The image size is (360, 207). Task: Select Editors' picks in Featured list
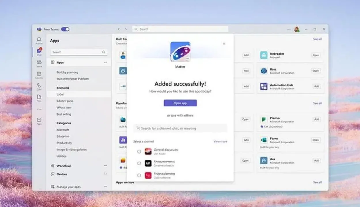click(65, 101)
